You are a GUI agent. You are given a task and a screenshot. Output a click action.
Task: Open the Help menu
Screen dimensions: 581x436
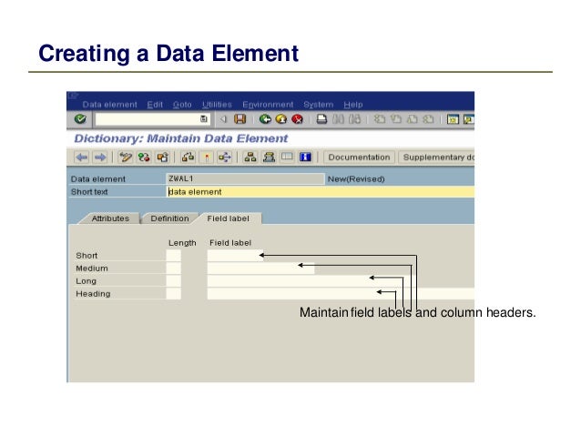click(x=352, y=105)
